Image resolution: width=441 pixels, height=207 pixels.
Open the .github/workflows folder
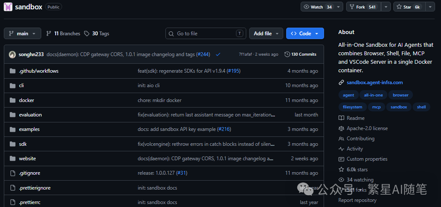[x=39, y=71]
